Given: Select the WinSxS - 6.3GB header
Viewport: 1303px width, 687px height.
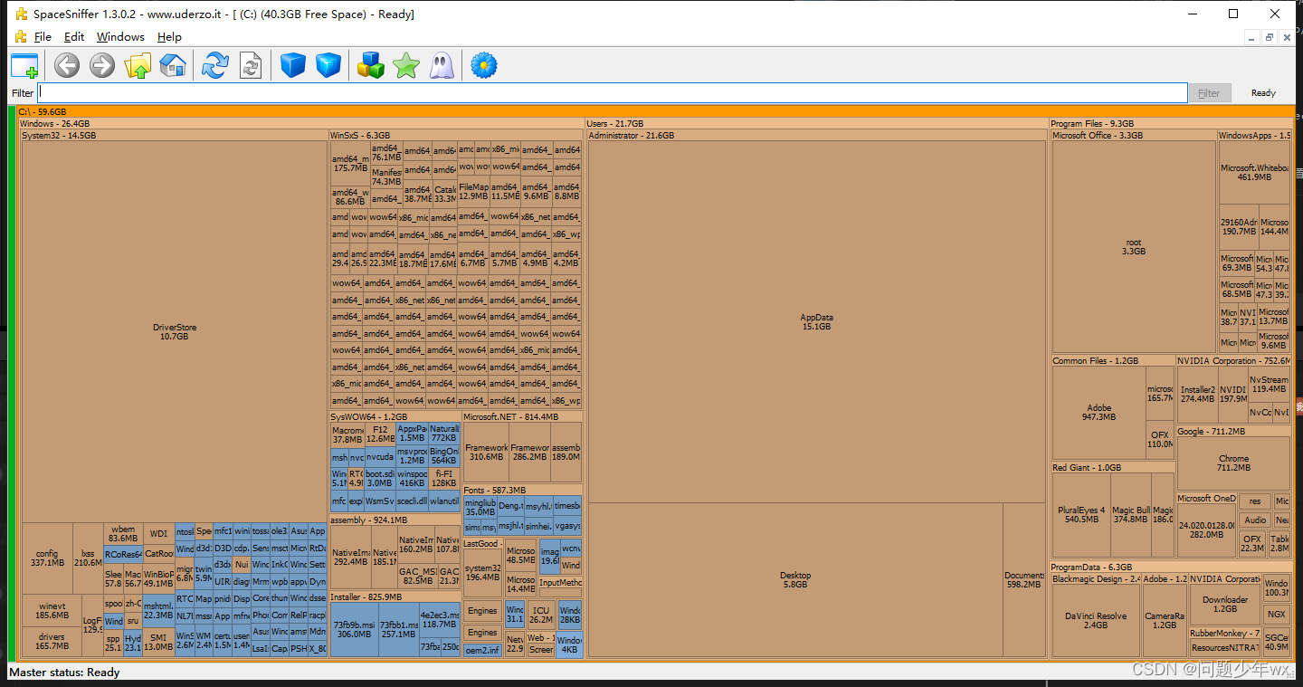Looking at the screenshot, I should 456,135.
